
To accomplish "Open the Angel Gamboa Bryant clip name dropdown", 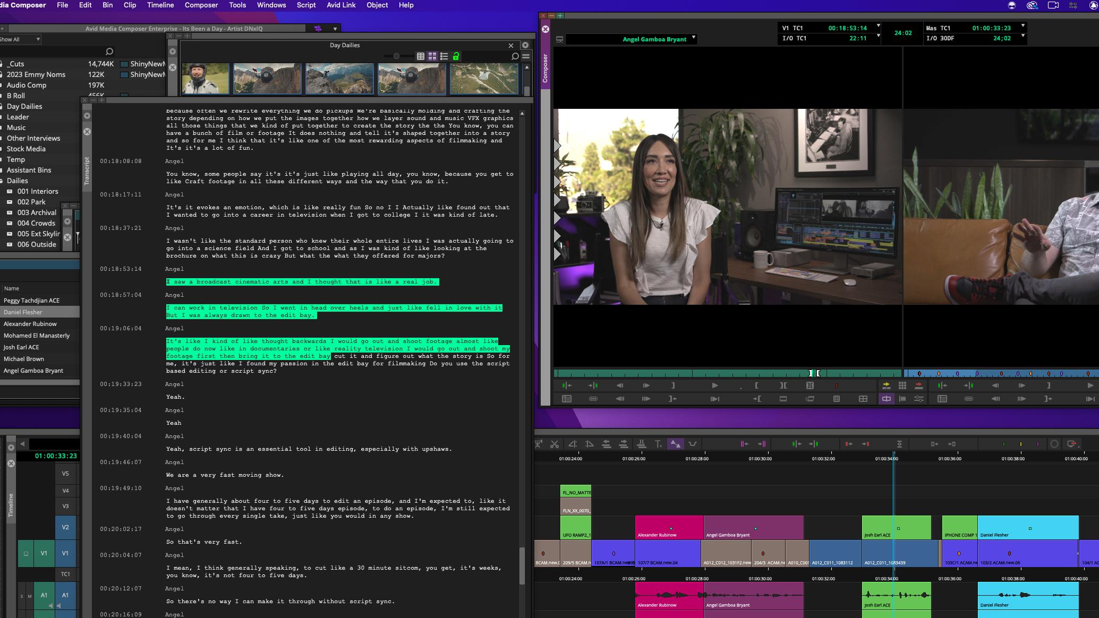I will pos(694,38).
